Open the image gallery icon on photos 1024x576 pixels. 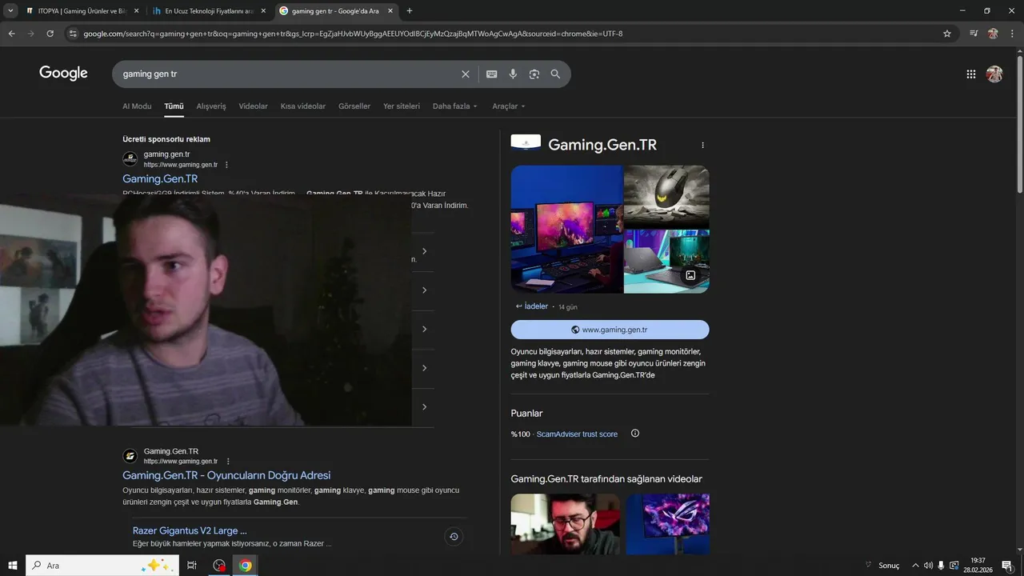690,275
